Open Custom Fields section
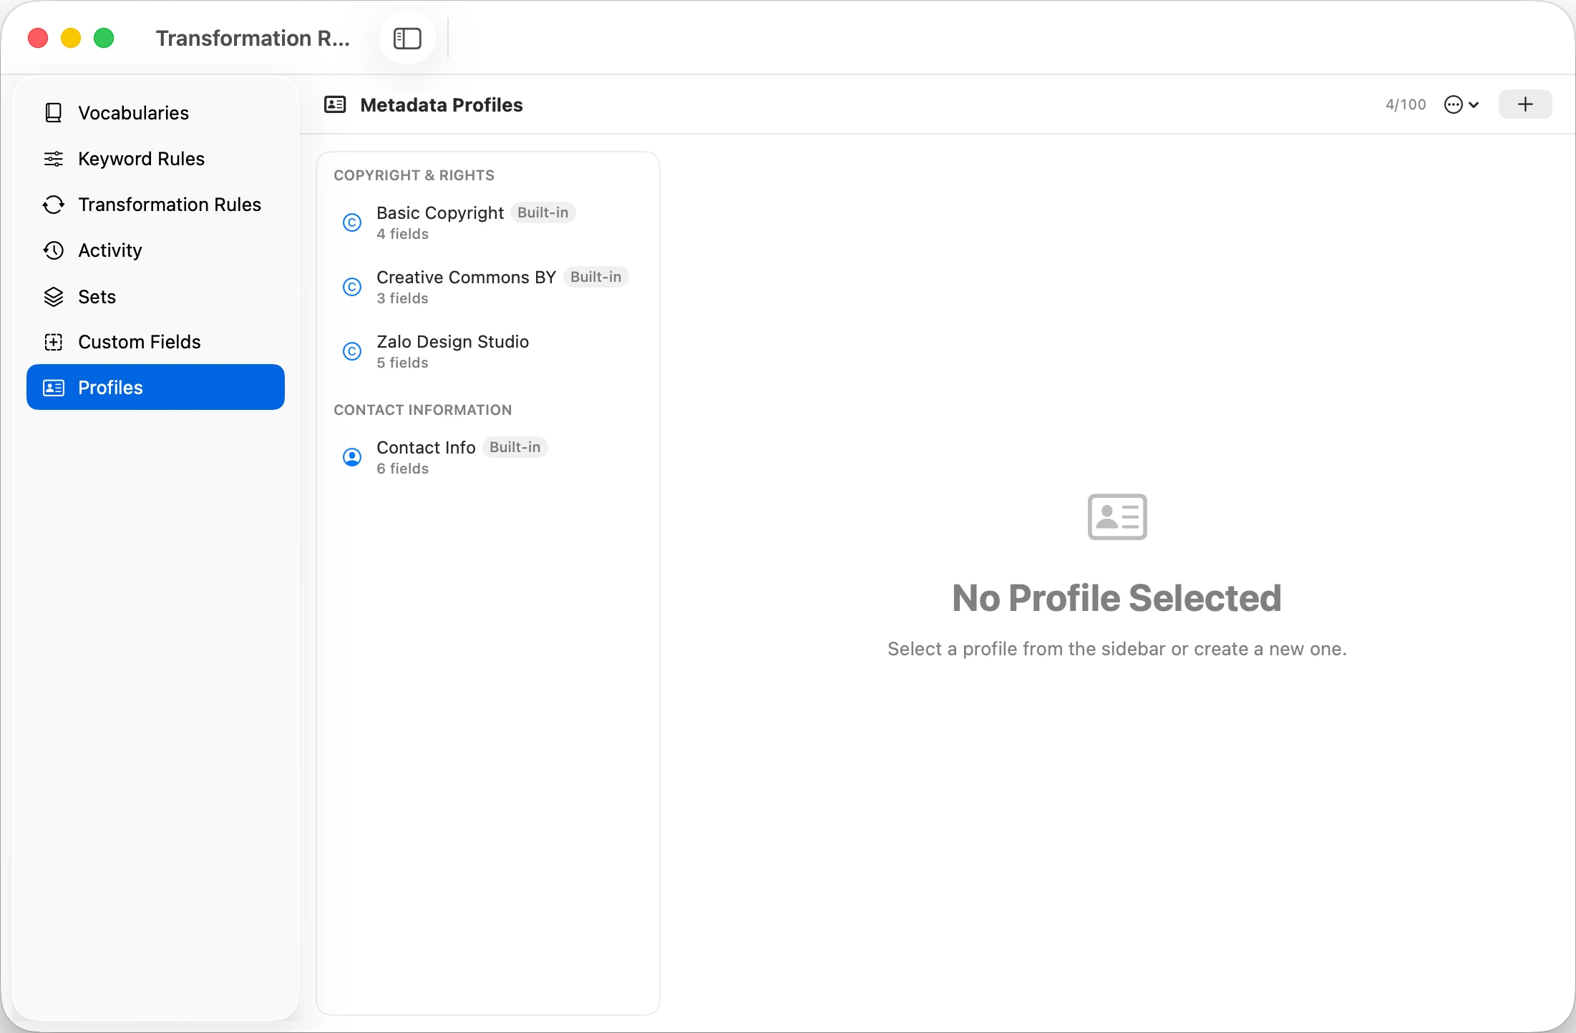The height and width of the screenshot is (1033, 1576). (155, 342)
